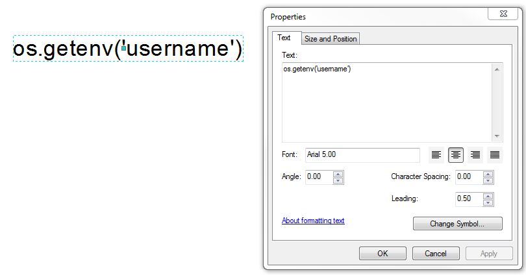Switch to Size and Position tab
Screen dimensions: 526x277
(331, 39)
